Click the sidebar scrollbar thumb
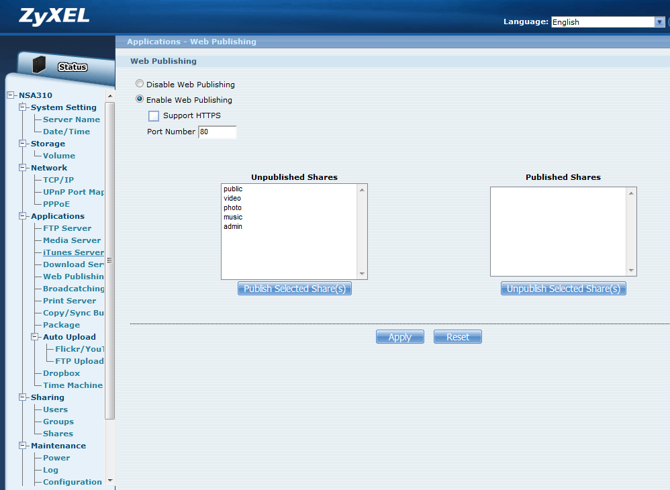The height and width of the screenshot is (490, 670). (110, 260)
